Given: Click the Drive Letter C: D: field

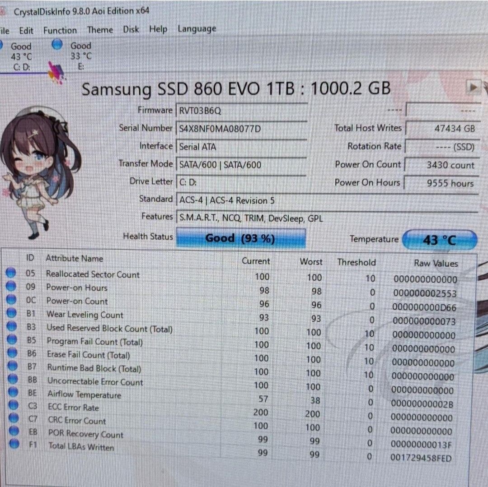Looking at the screenshot, I should pyautogui.click(x=241, y=182).
